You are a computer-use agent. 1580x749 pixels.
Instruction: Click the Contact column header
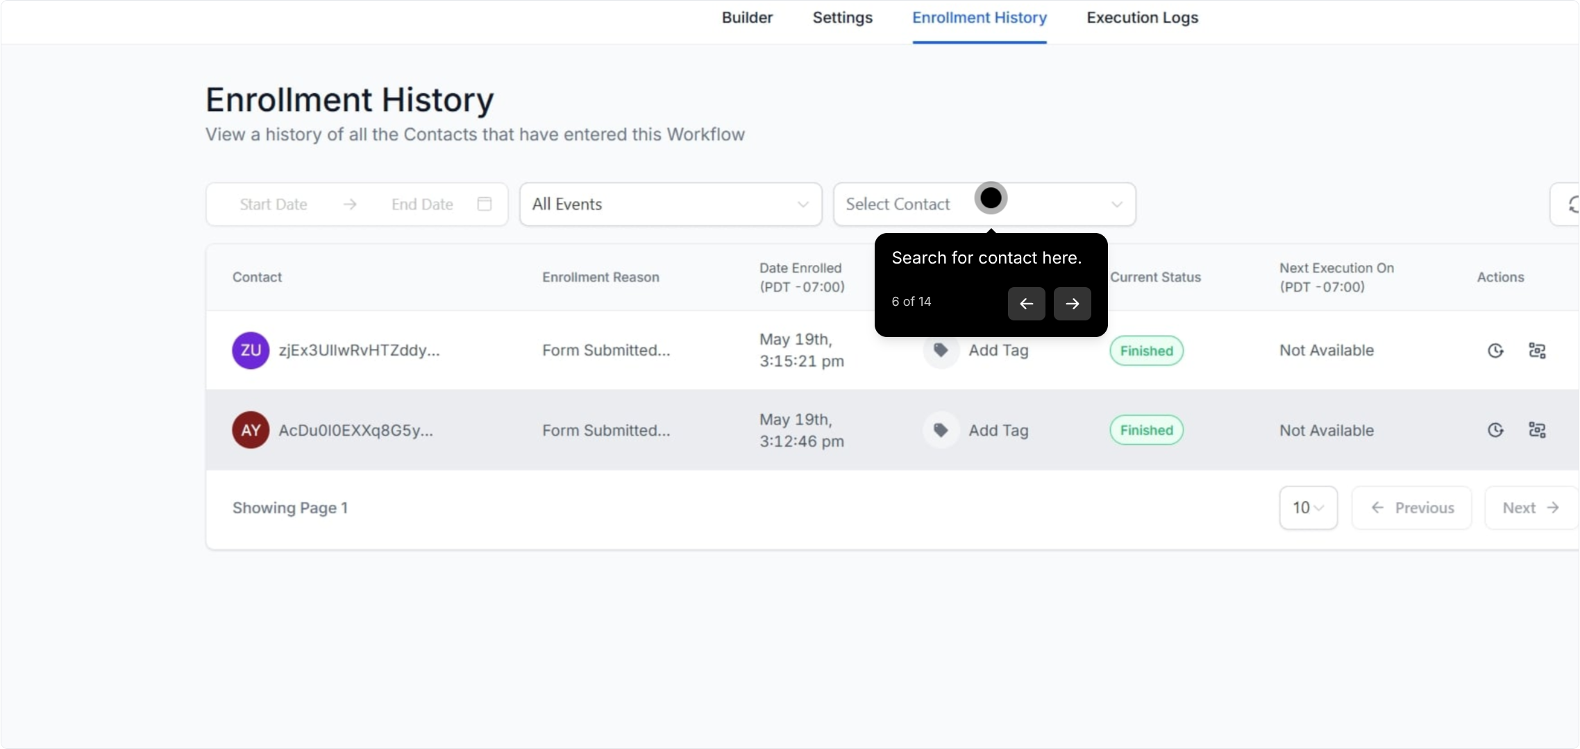[257, 277]
